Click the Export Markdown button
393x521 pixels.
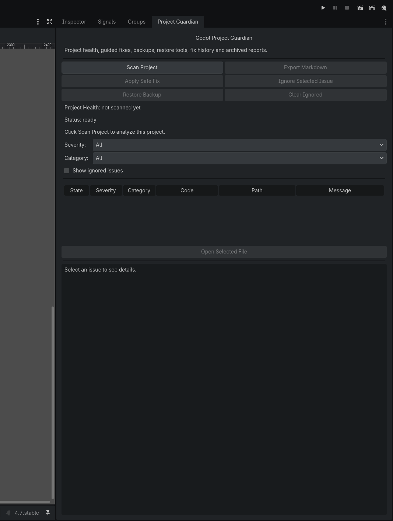pos(305,67)
